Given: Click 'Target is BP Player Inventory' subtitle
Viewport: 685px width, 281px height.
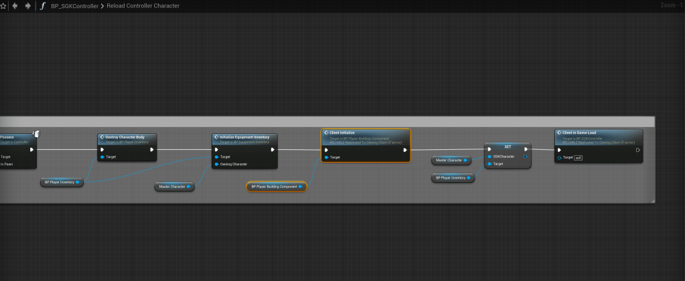Looking at the screenshot, I should [127, 142].
